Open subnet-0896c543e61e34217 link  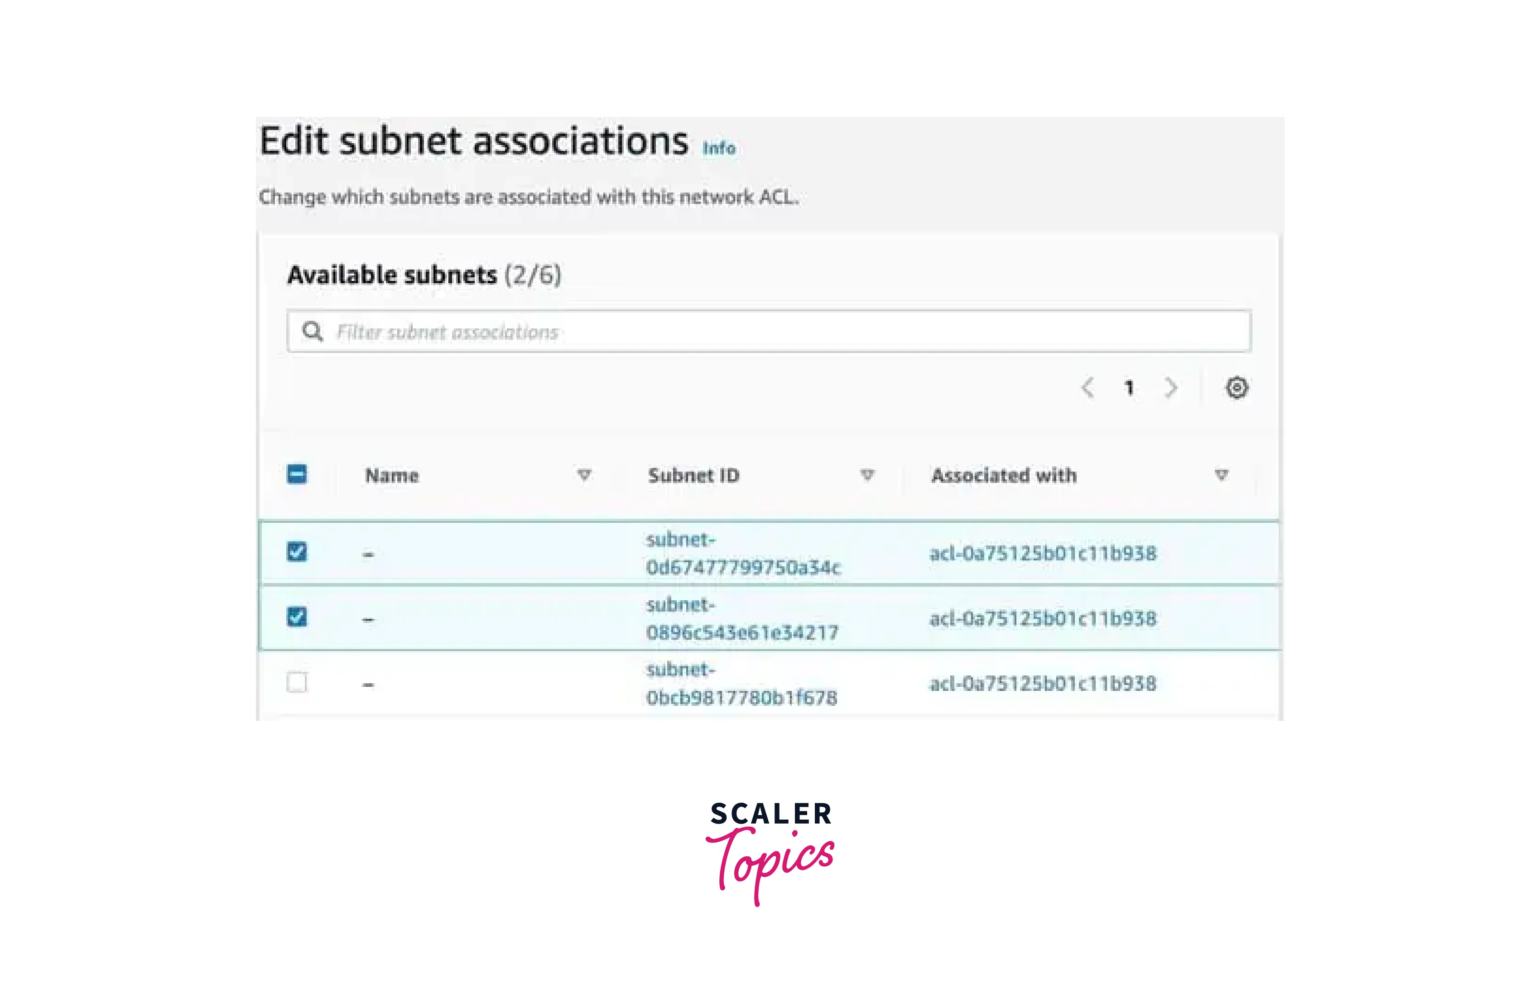coord(742,619)
